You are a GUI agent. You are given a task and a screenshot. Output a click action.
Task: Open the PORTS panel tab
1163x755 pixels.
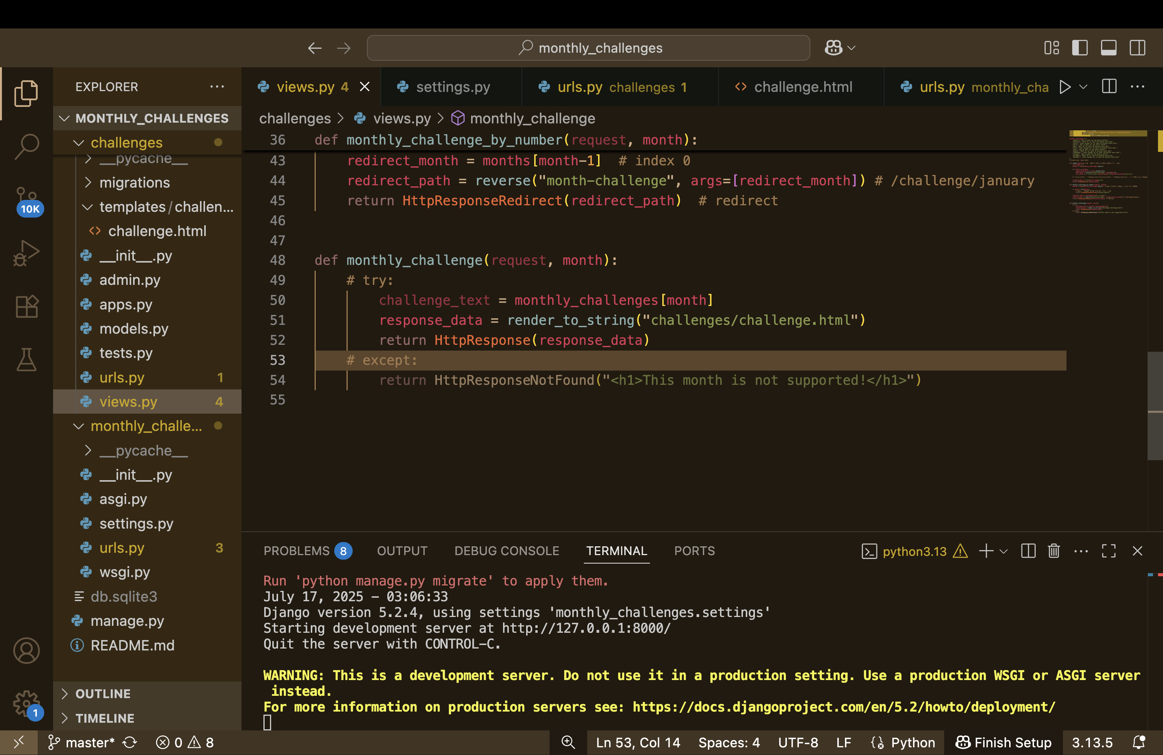coord(695,551)
